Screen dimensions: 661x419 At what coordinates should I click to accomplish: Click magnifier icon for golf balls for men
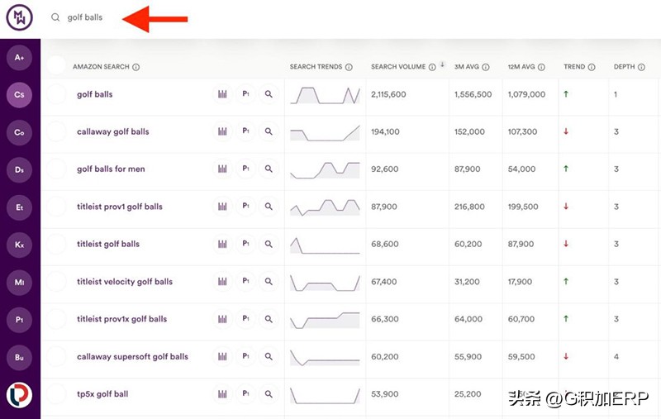click(x=269, y=169)
